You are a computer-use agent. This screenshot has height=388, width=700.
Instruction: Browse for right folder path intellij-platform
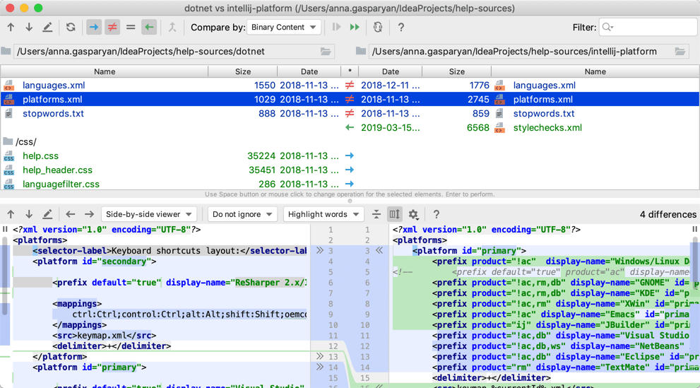[x=680, y=52]
